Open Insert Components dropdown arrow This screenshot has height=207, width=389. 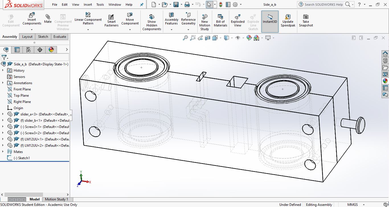pos(32,30)
